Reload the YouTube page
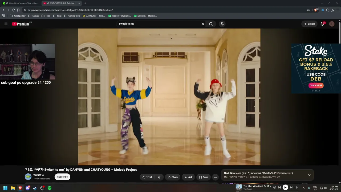The height and width of the screenshot is (192, 341). 13,10
